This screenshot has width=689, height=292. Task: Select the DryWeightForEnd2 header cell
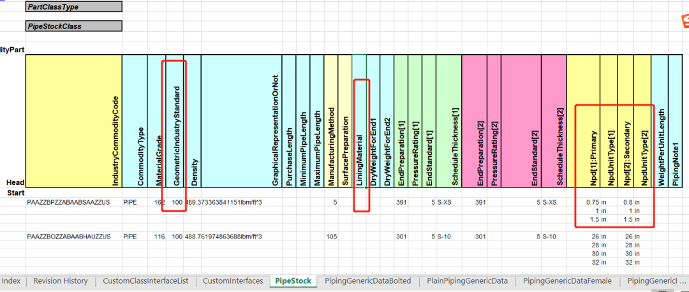(387, 121)
